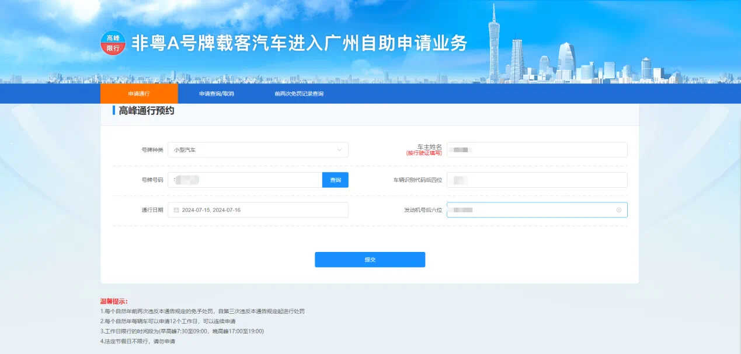The width and height of the screenshot is (741, 354).
Task: Click the Canton Tower in the banner
Action: click(493, 44)
